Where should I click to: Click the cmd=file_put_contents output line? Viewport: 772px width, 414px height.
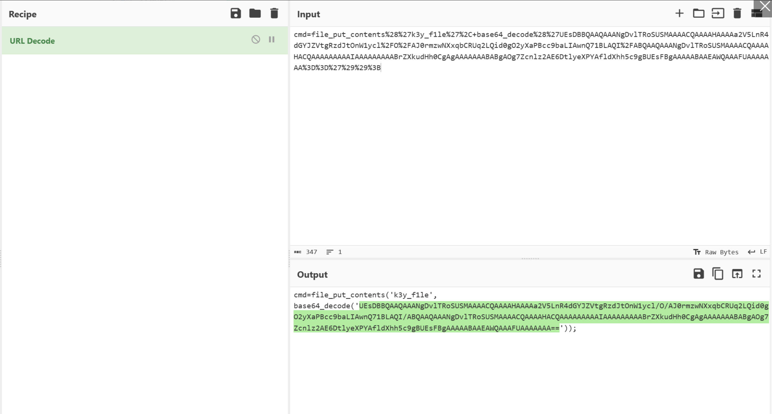click(365, 295)
